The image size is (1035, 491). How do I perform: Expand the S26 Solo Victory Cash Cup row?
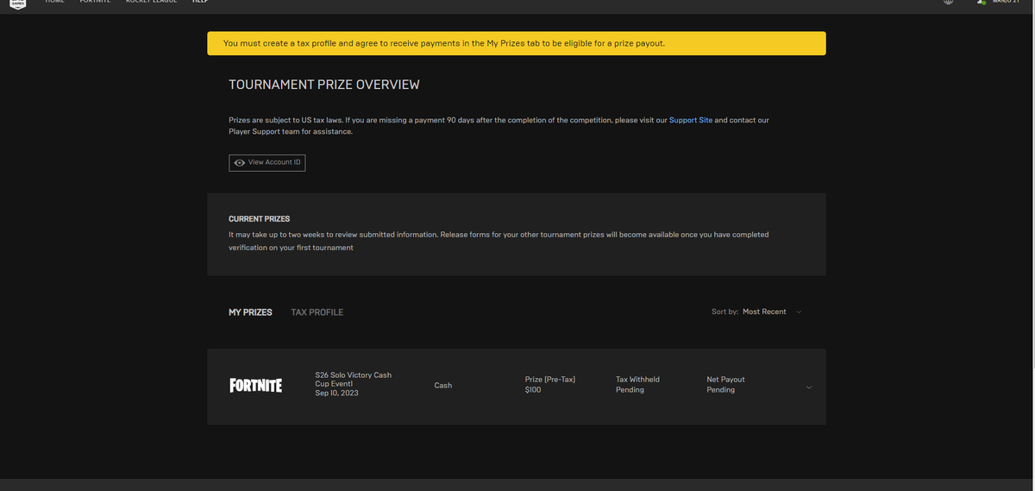click(808, 387)
